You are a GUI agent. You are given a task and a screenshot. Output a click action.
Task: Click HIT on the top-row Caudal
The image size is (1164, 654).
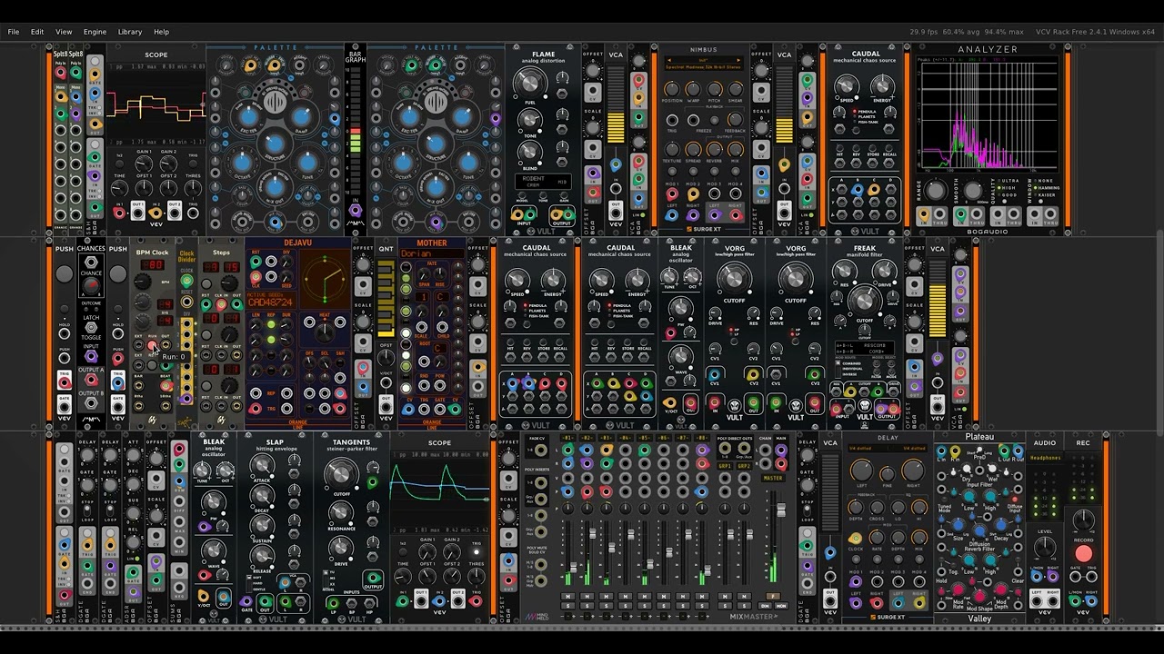841,146
